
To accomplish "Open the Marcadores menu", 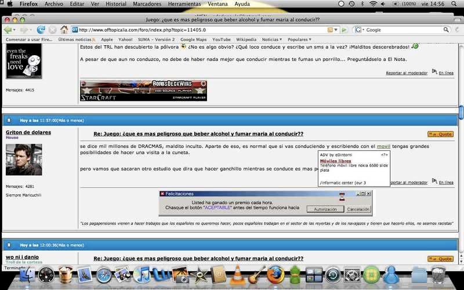I will click(147, 3).
